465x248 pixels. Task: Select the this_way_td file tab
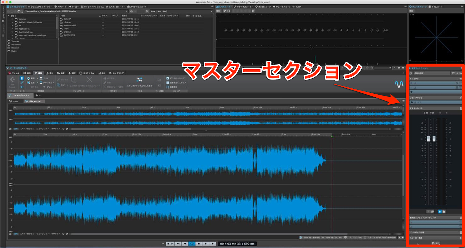35,101
